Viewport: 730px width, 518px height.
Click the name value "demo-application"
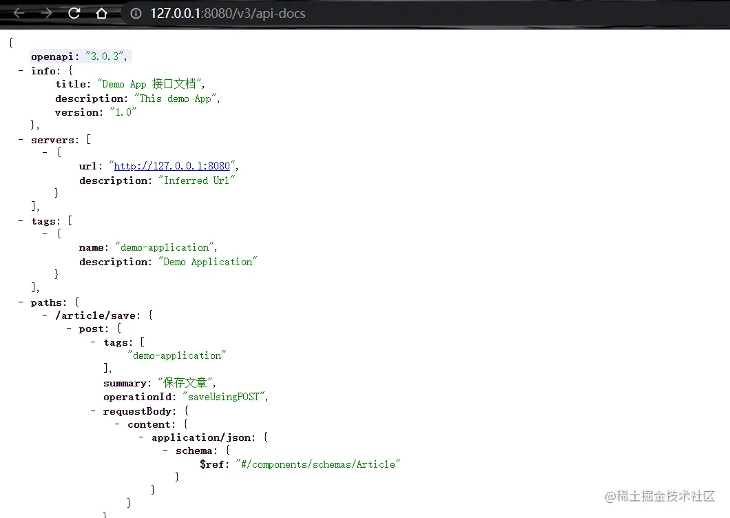click(165, 247)
